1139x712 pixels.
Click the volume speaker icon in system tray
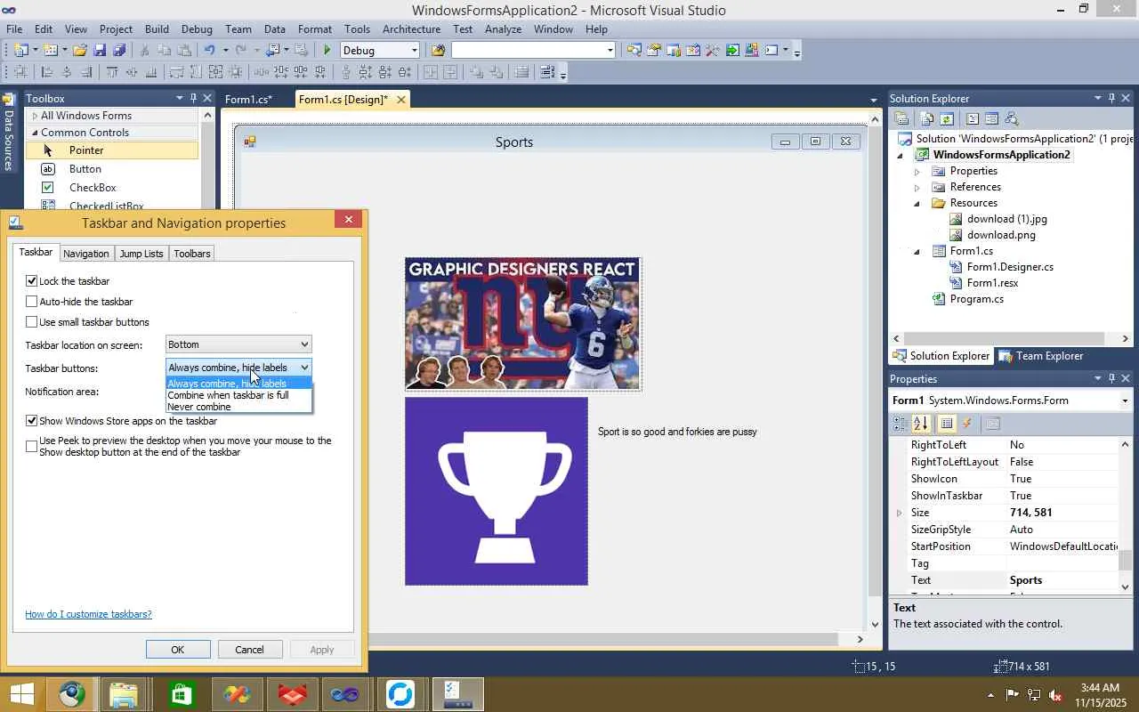1055,695
